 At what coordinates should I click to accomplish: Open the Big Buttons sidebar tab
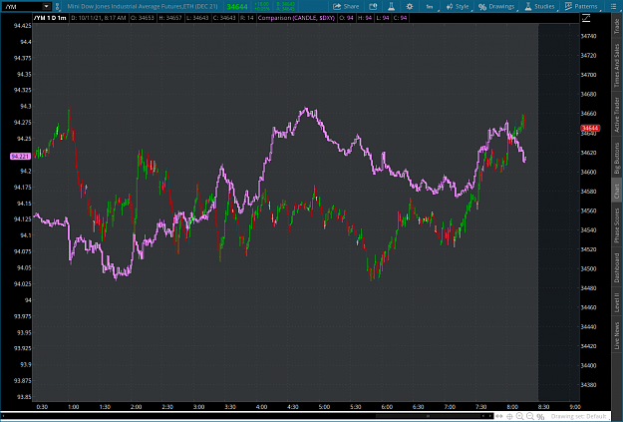pyautogui.click(x=617, y=158)
